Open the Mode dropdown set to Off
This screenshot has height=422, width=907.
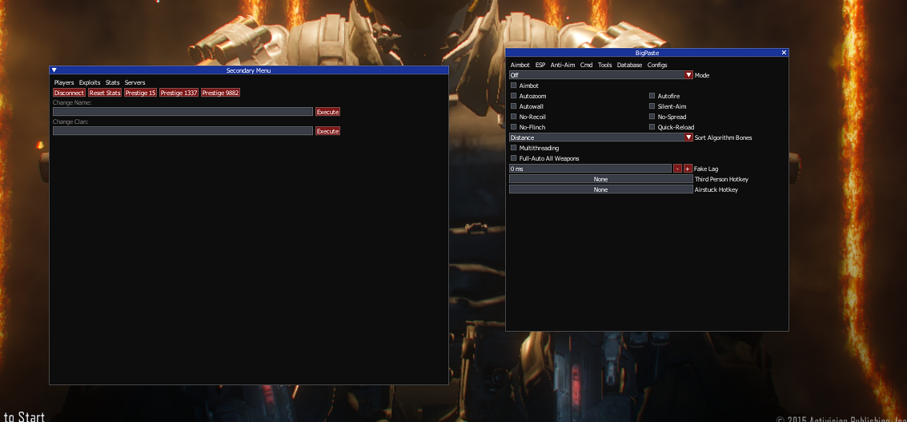(x=600, y=75)
